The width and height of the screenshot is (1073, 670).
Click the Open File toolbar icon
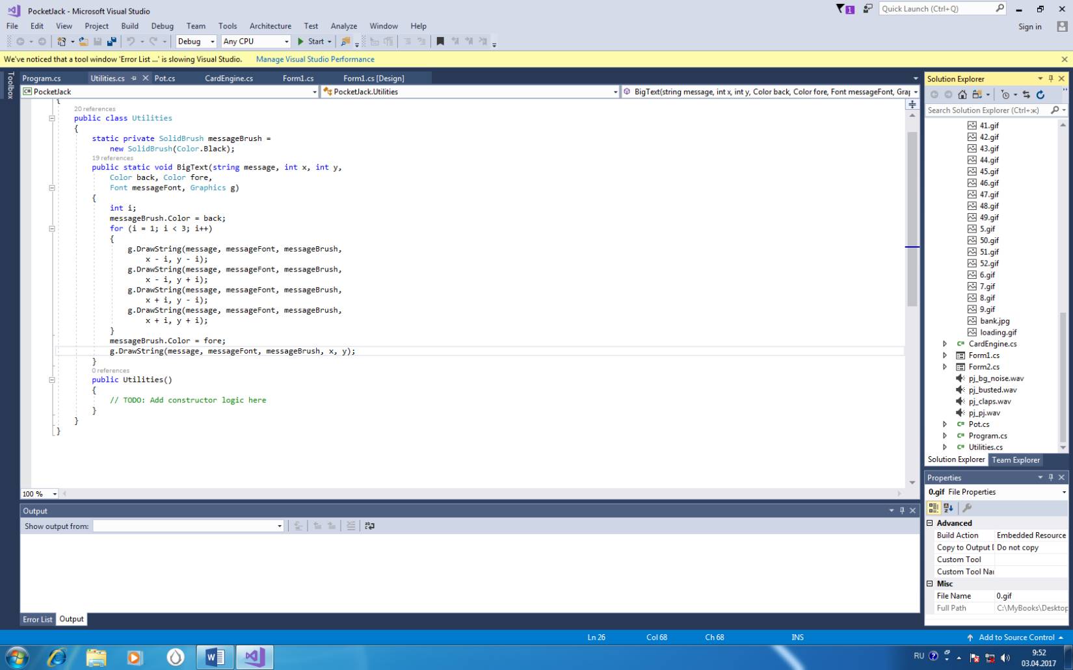pyautogui.click(x=83, y=42)
